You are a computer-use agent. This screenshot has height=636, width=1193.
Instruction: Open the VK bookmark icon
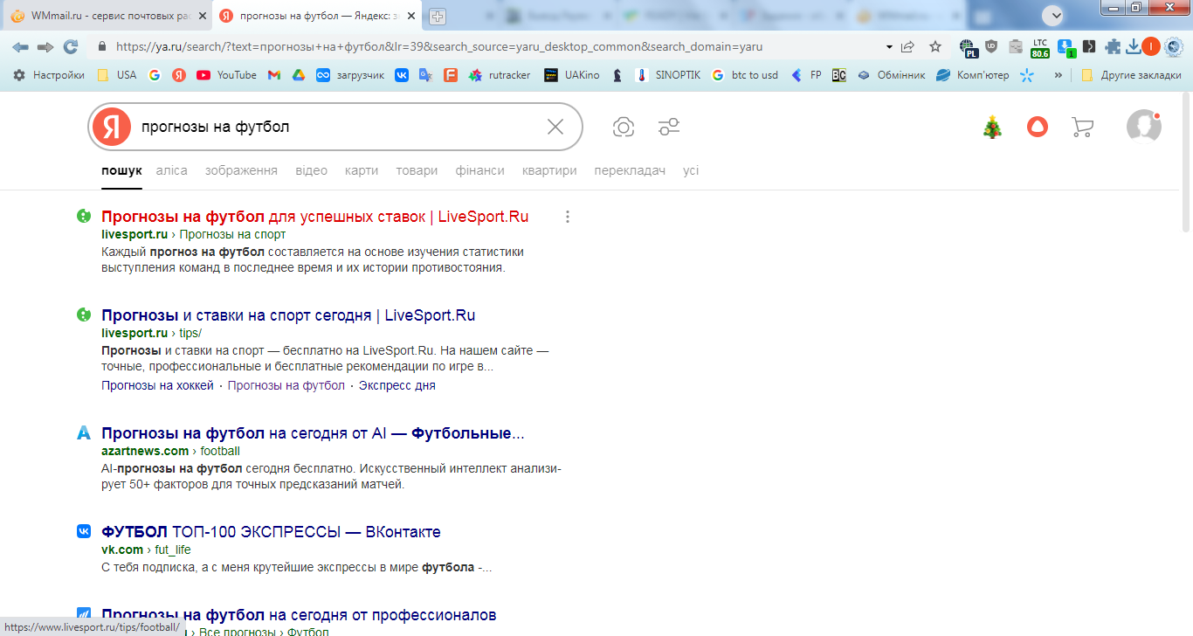click(x=401, y=75)
